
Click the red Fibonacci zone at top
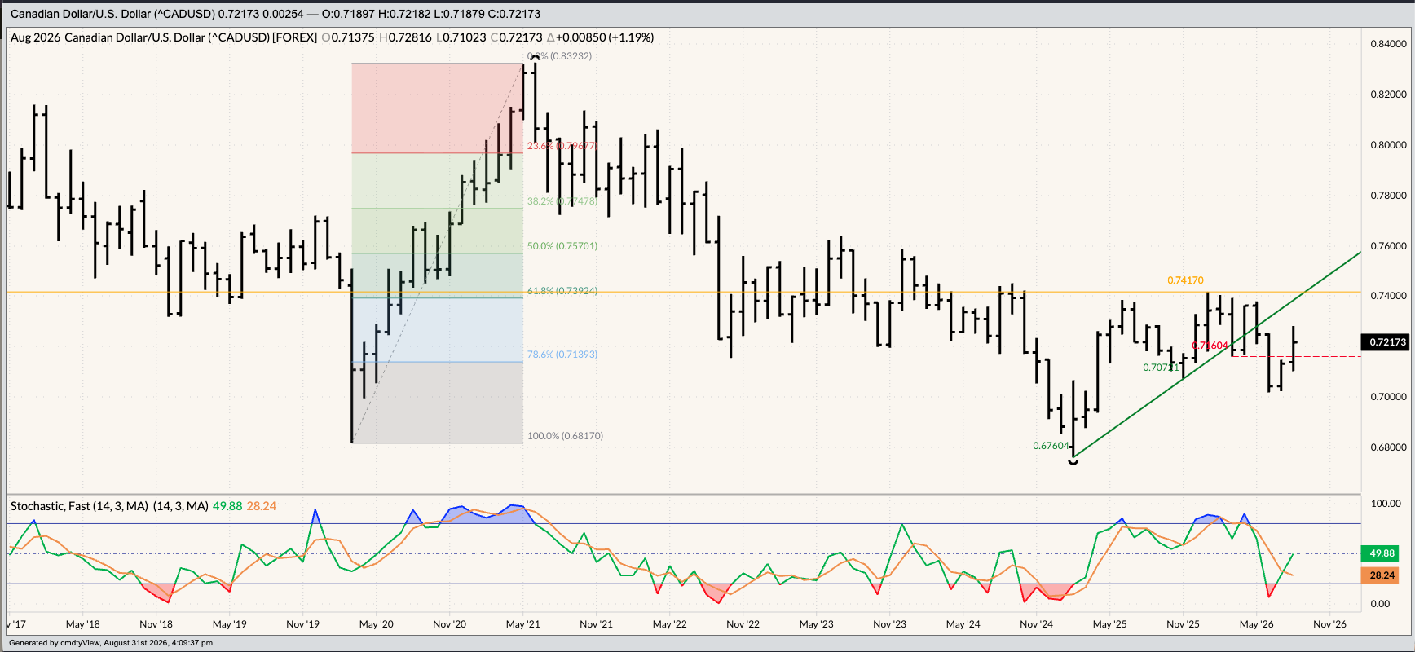click(437, 108)
